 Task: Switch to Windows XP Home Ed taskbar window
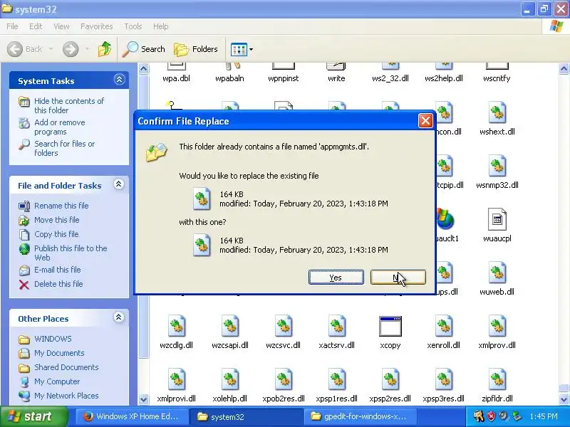pyautogui.click(x=132, y=416)
